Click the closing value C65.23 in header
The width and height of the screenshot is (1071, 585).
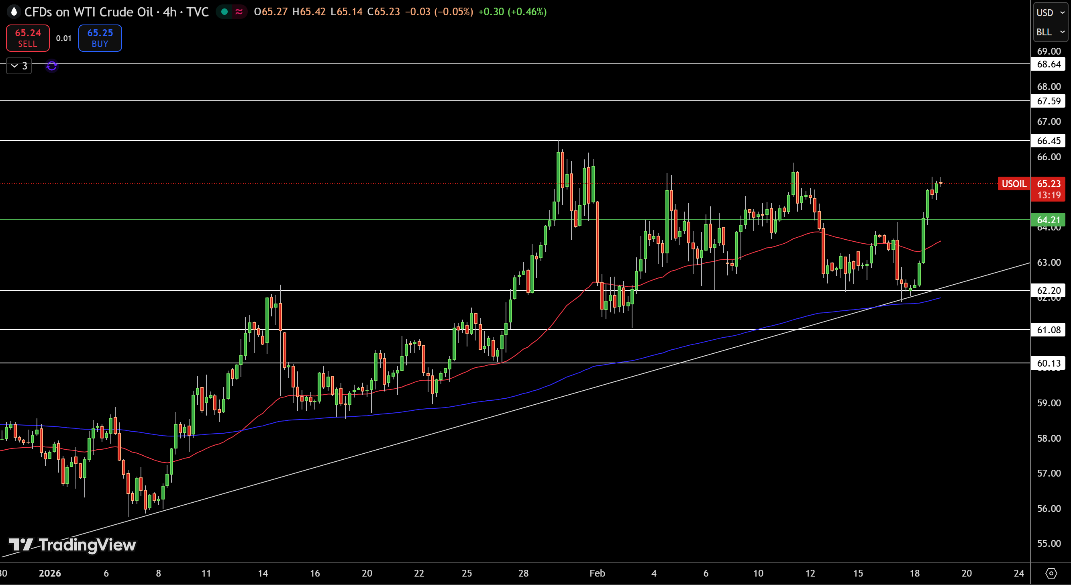pos(384,12)
